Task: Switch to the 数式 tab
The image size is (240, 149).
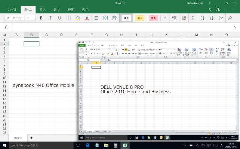Action: [57, 10]
